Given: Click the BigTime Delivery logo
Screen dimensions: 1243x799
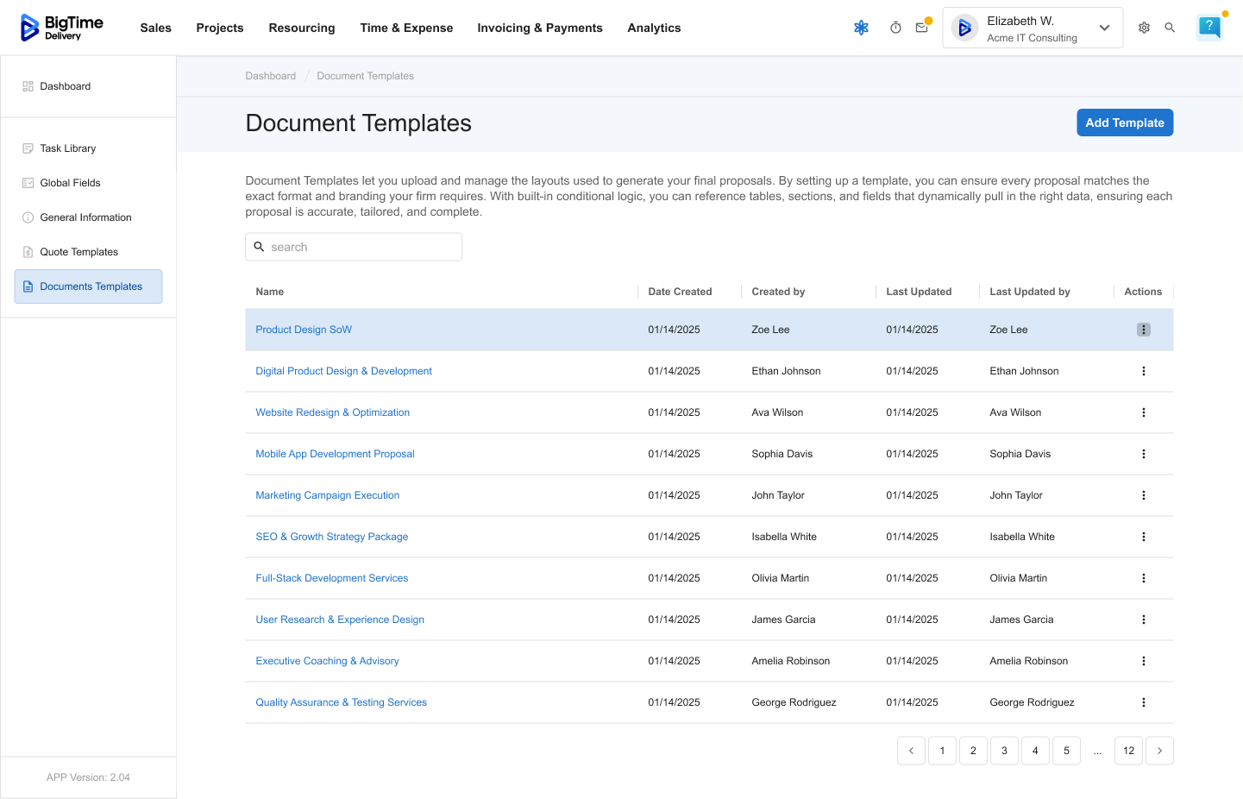Looking at the screenshot, I should (62, 28).
